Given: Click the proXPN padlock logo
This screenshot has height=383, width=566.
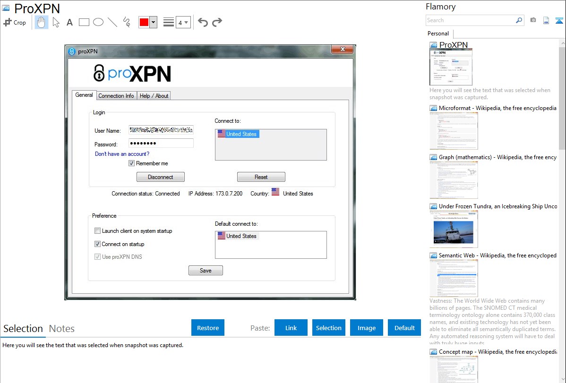Looking at the screenshot, I should [x=99, y=73].
